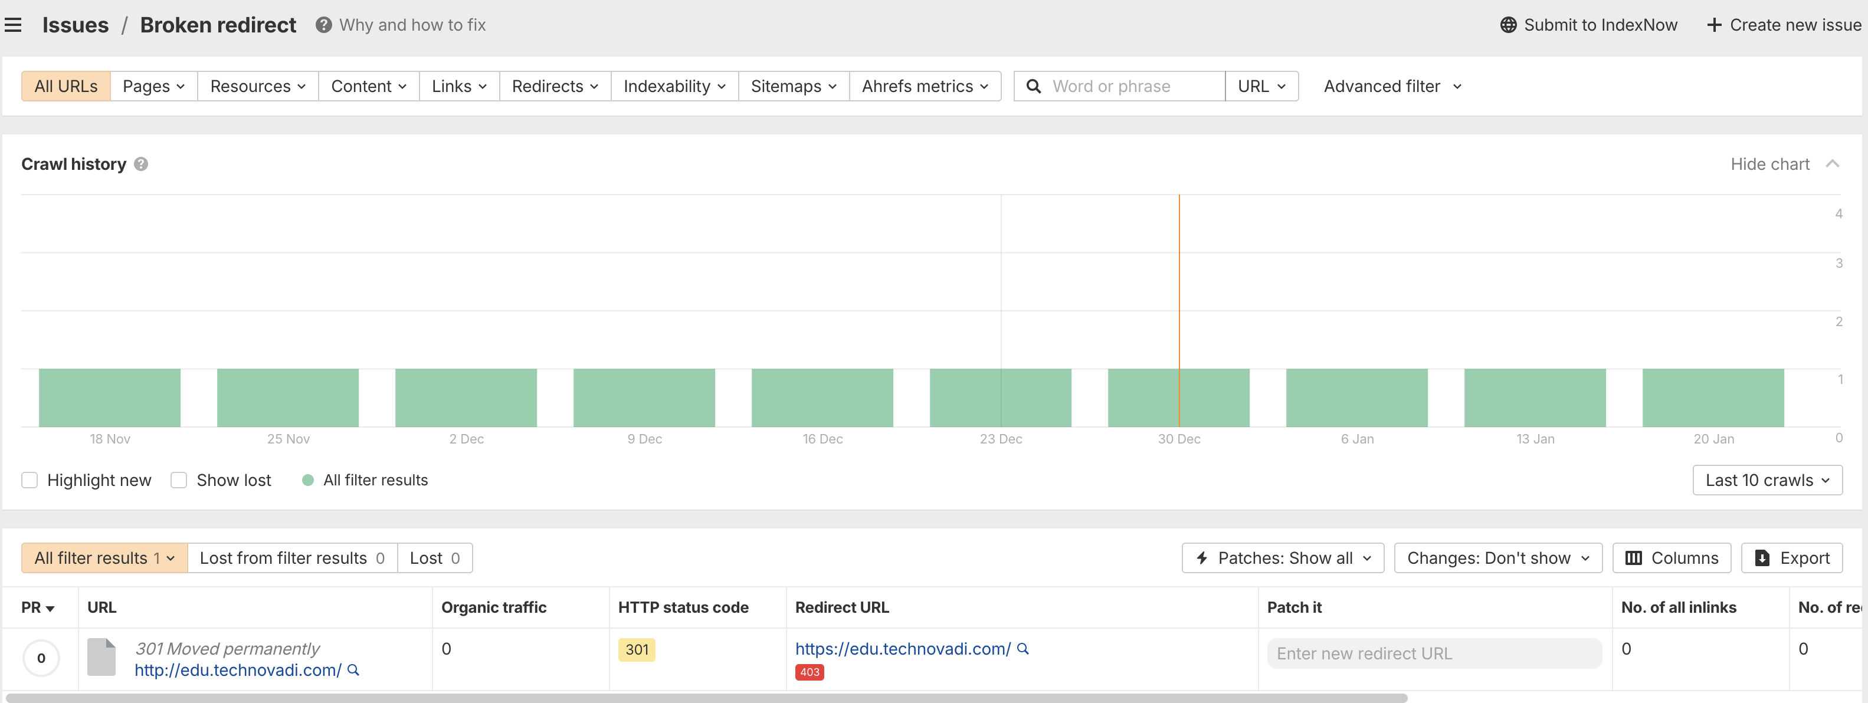Open the Last 10 crawls dropdown

click(1767, 481)
